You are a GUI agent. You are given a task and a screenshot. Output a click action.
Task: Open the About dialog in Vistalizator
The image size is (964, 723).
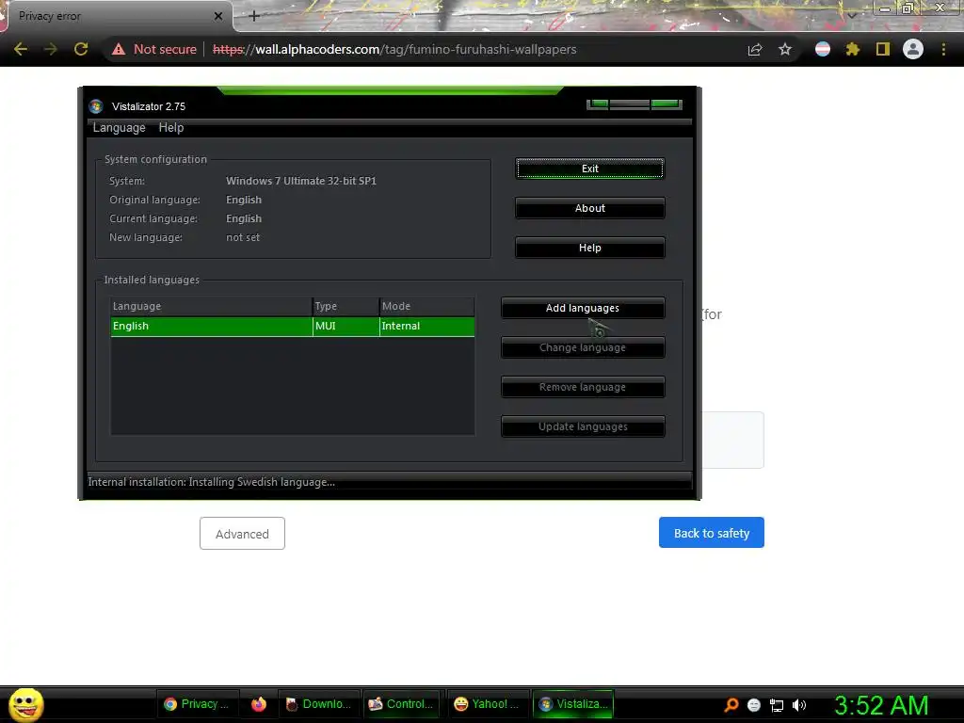click(x=589, y=208)
